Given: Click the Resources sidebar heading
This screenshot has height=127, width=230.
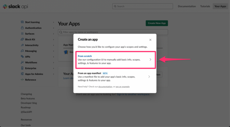Looking at the screenshot, I should (26, 120).
